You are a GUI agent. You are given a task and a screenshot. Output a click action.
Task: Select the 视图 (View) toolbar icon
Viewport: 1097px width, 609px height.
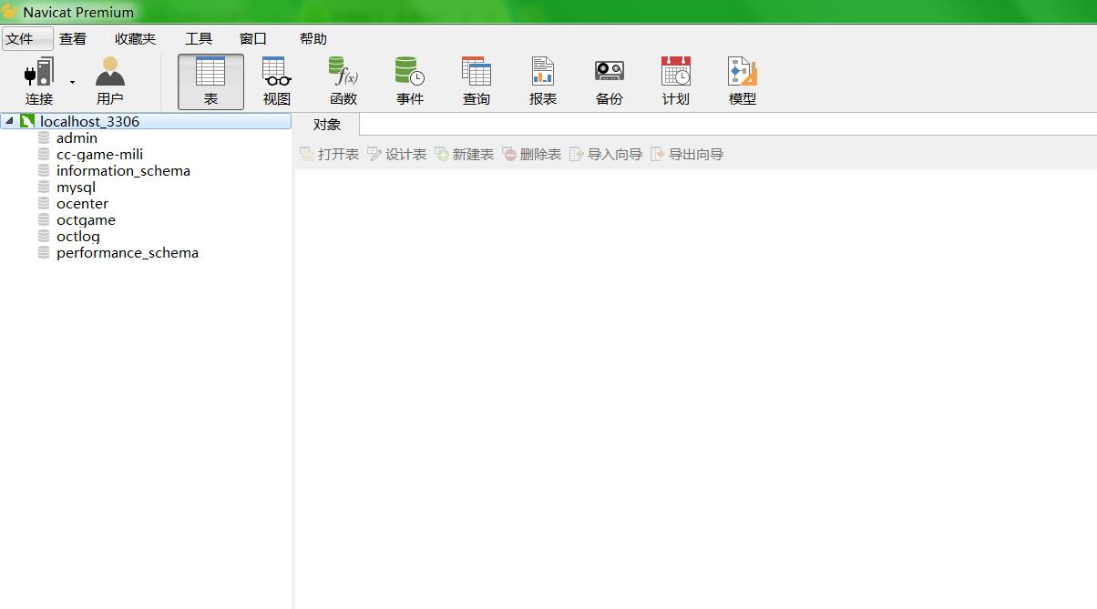pyautogui.click(x=277, y=73)
